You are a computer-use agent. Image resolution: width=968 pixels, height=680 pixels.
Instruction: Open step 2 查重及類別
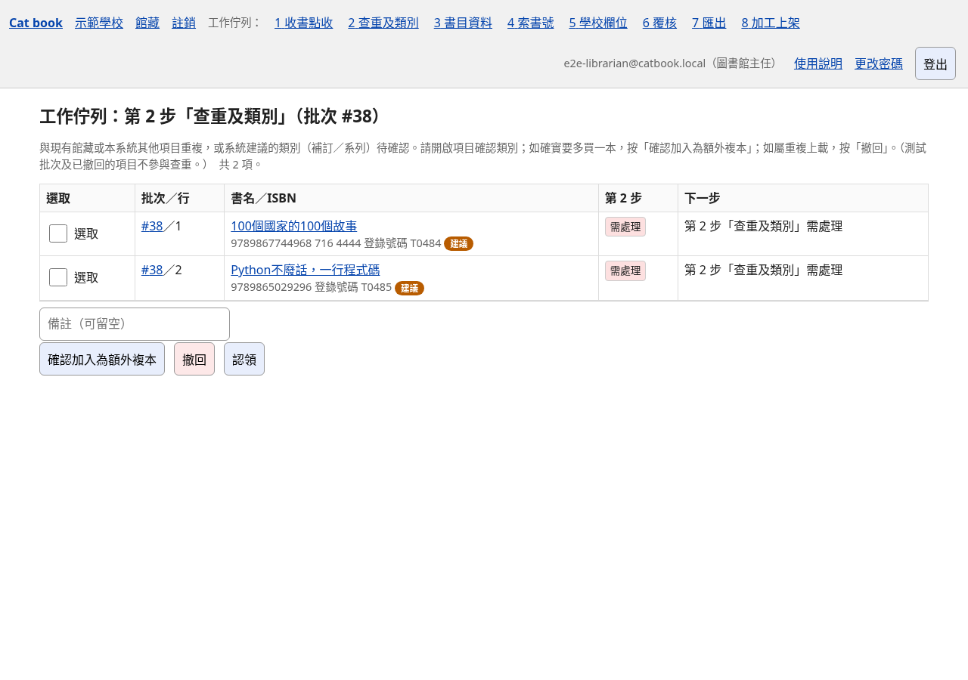[x=383, y=23]
